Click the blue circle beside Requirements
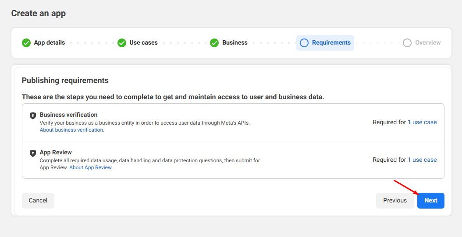This screenshot has width=462, height=237. 304,43
